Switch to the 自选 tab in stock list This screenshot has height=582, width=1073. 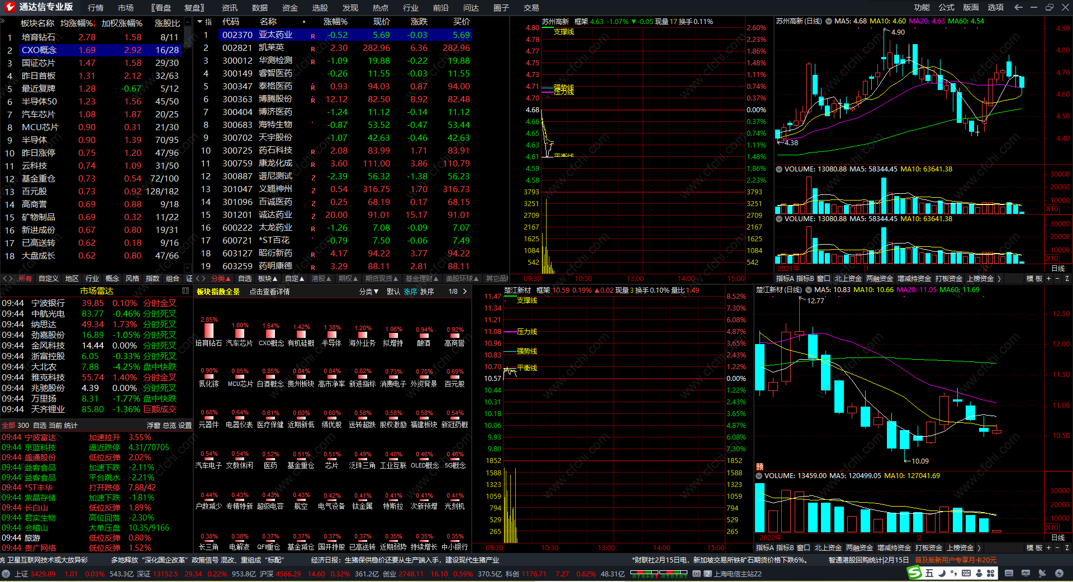[245, 278]
